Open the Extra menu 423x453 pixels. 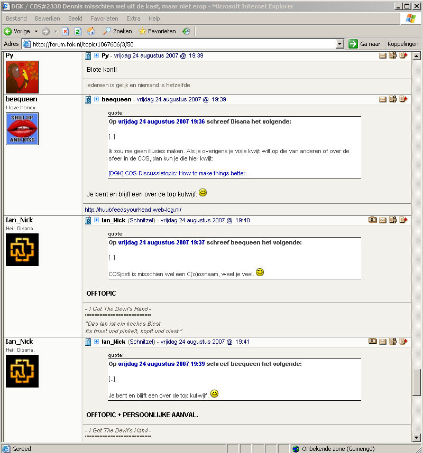pyautogui.click(x=133, y=18)
